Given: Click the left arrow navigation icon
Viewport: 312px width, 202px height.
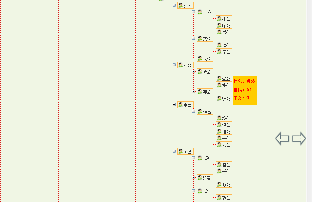Looking at the screenshot, I should pyautogui.click(x=282, y=138).
